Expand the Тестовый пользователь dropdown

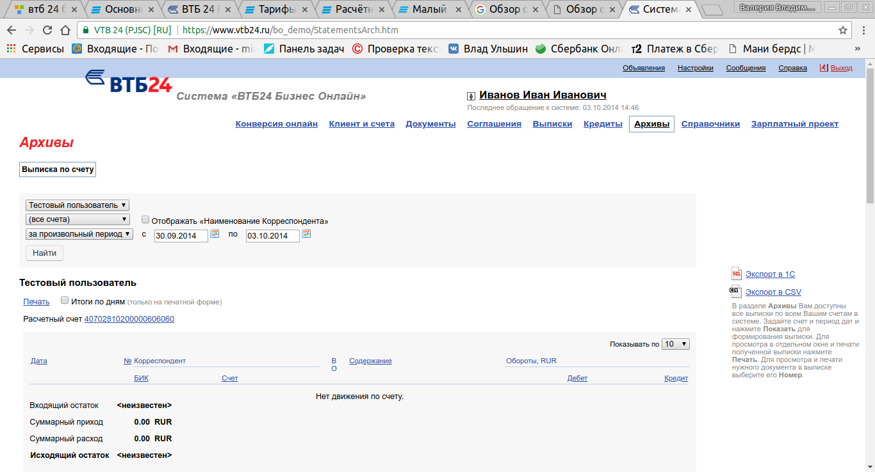coord(78,205)
